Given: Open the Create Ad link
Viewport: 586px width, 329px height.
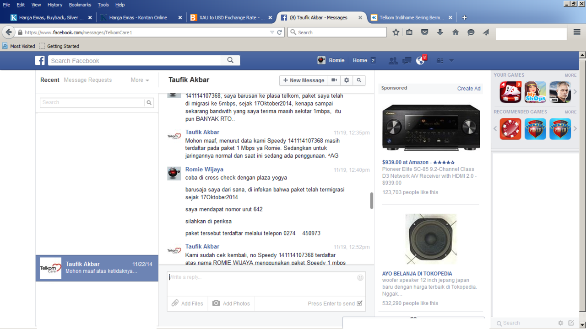Looking at the screenshot, I should pyautogui.click(x=469, y=89).
